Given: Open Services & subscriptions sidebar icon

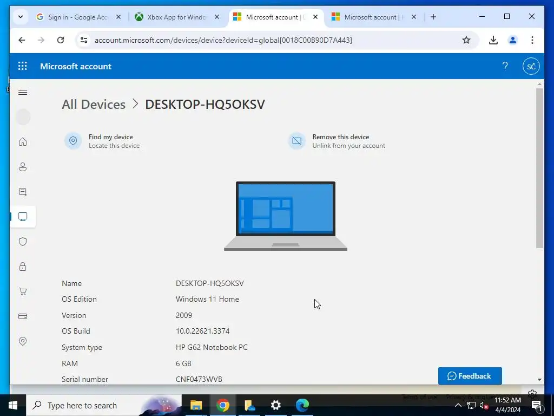Looking at the screenshot, I should click(23, 192).
